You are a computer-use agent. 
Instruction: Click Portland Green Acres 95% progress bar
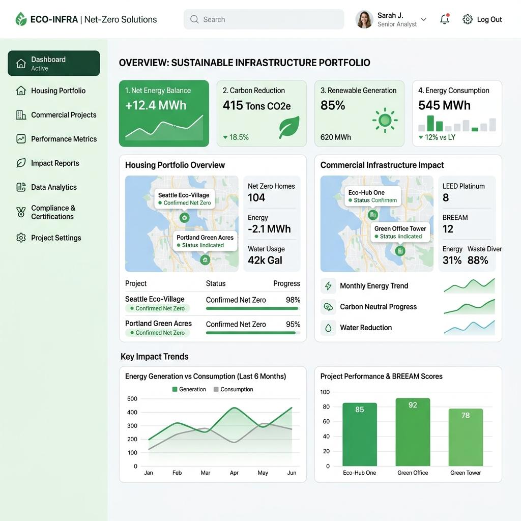[253, 333]
